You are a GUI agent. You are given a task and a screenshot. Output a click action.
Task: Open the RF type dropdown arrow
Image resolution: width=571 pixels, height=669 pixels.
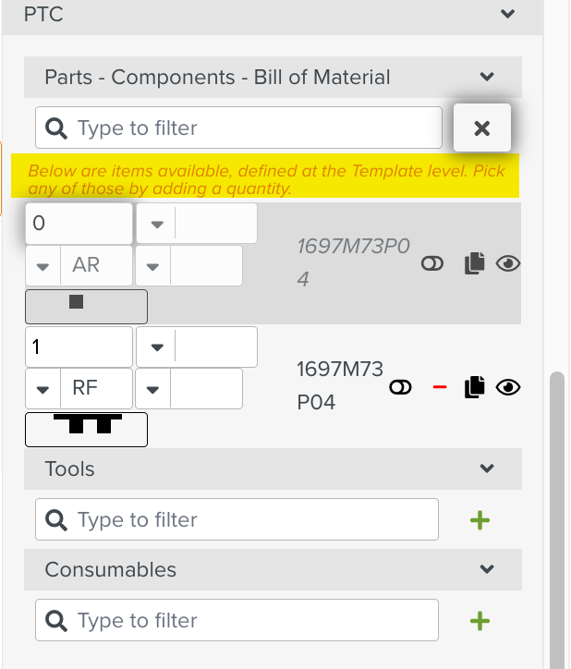[43, 389]
